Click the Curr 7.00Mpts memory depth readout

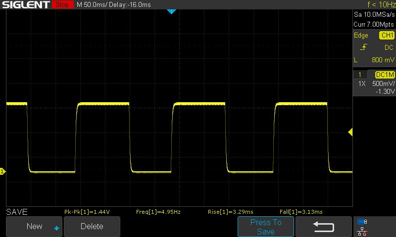tap(374, 24)
